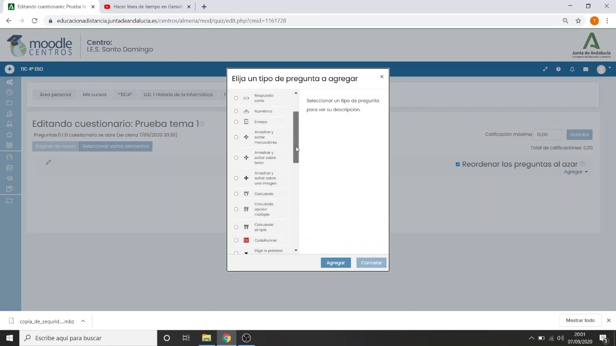
Task: Click the Cancelar button in dialog
Action: (x=372, y=263)
